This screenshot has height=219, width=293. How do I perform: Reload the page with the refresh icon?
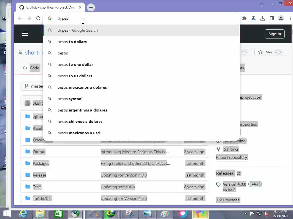(38, 18)
